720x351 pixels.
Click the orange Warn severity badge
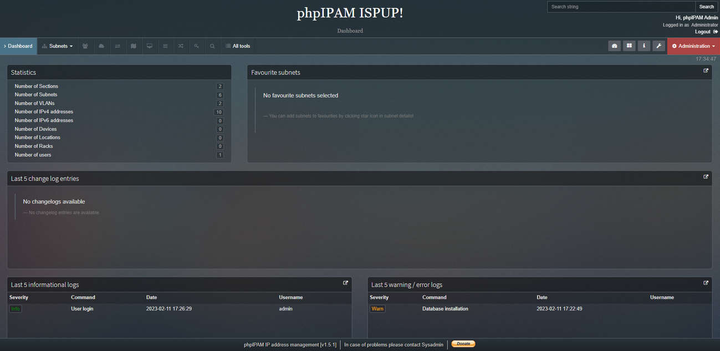377,309
